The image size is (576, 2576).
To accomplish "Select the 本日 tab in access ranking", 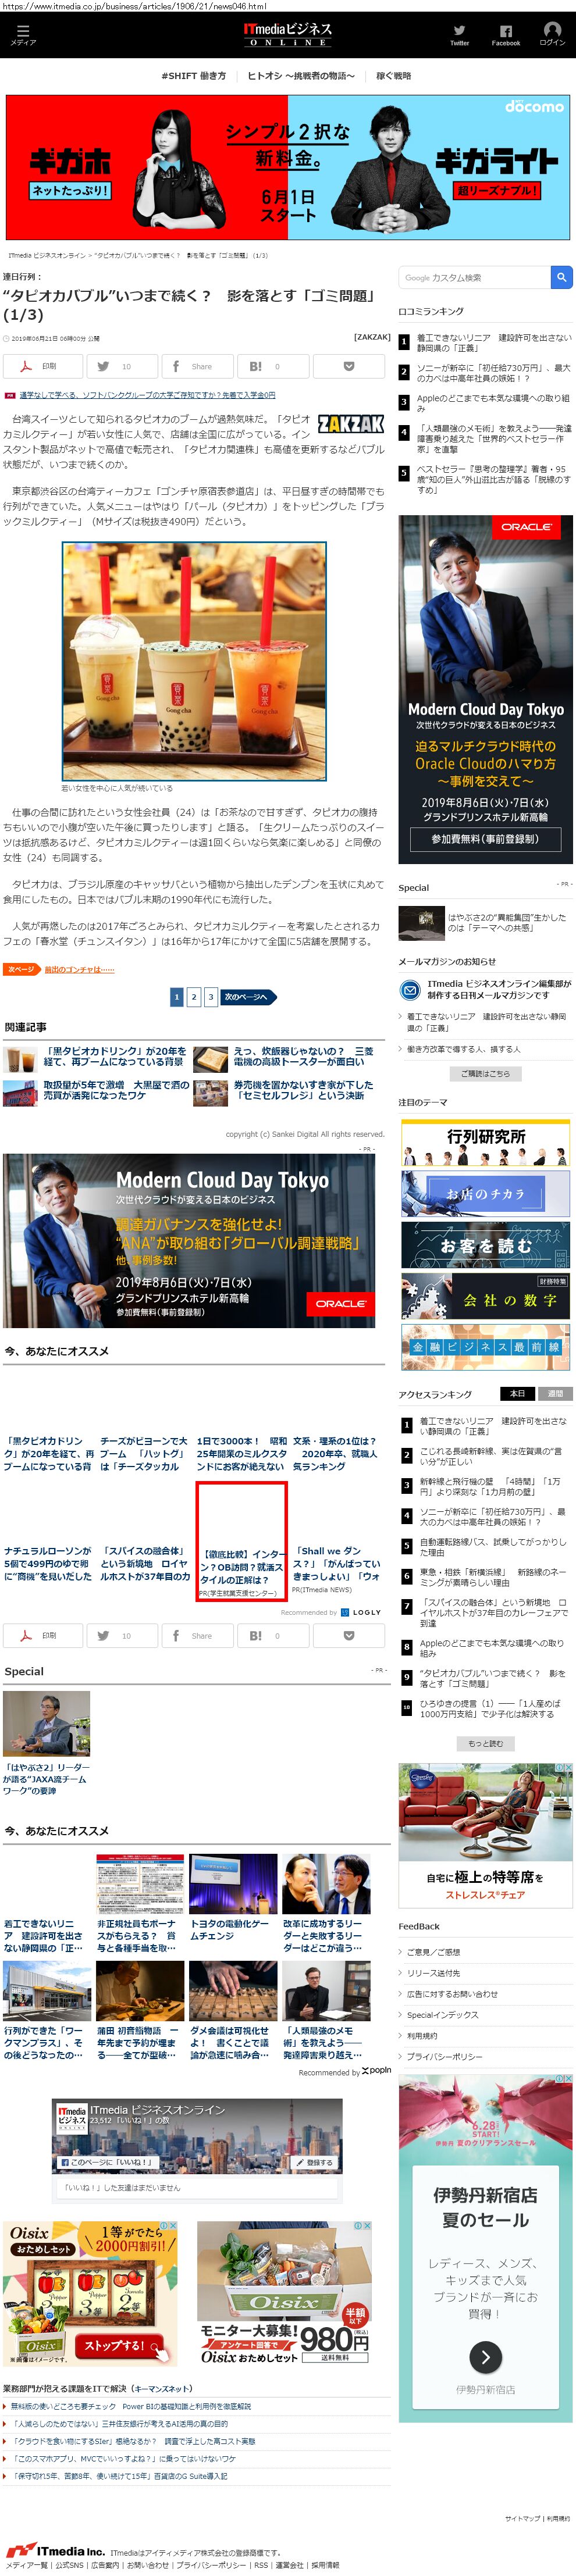I will (517, 1393).
